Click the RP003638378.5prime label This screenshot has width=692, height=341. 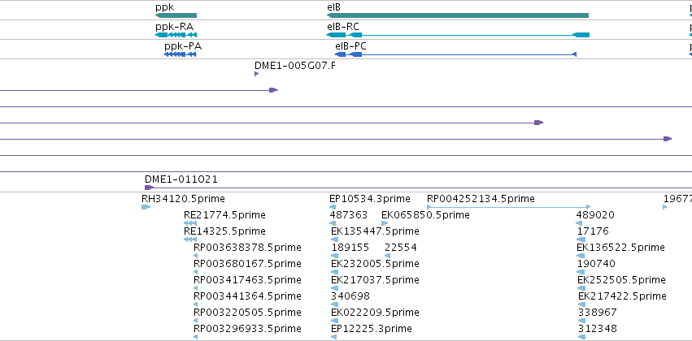pyautogui.click(x=247, y=248)
